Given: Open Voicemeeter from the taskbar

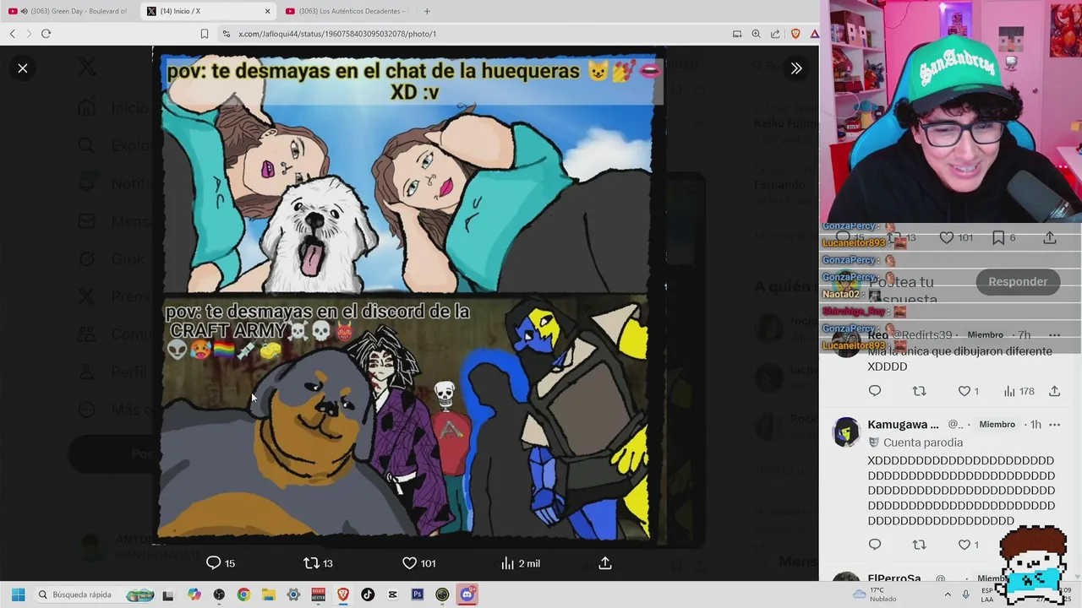Looking at the screenshot, I should click(319, 594).
